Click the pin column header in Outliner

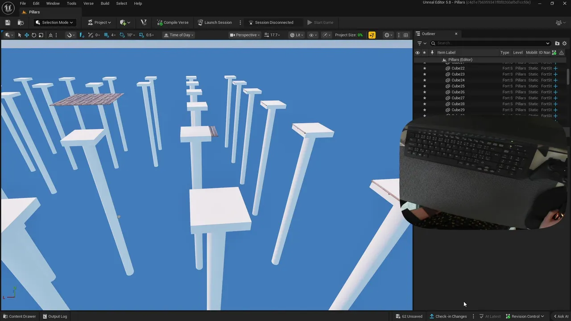tap(432, 53)
